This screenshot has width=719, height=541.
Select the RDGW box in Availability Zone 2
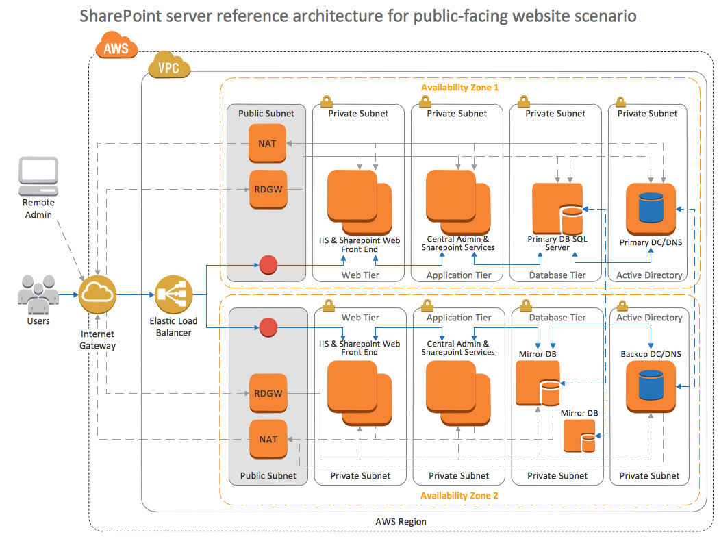click(268, 393)
